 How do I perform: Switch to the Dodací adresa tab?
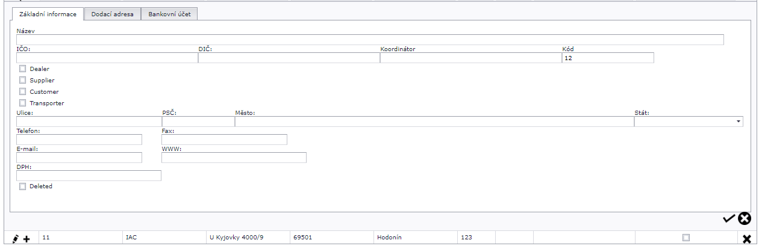click(112, 14)
